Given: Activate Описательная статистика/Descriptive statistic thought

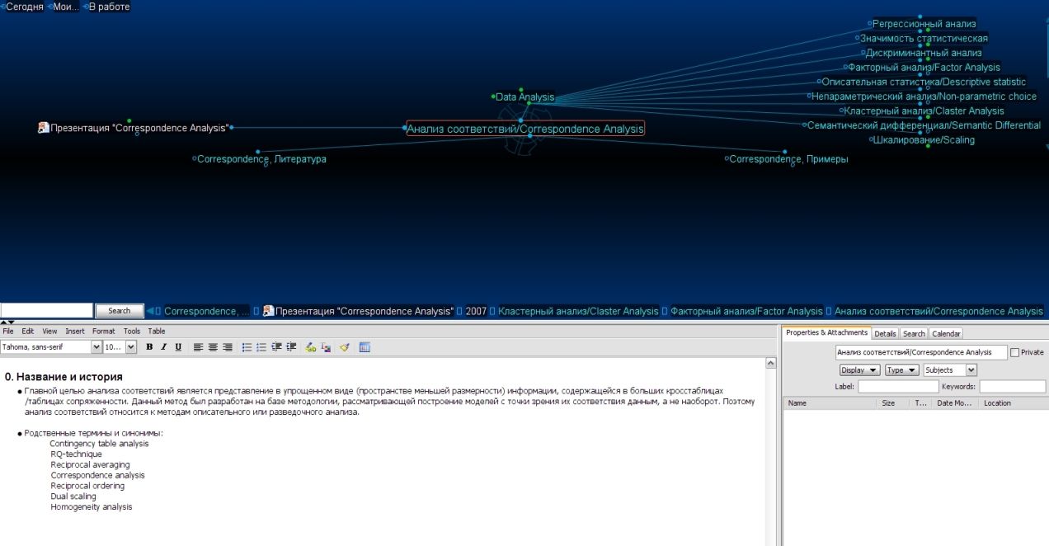Looking at the screenshot, I should pos(924,82).
